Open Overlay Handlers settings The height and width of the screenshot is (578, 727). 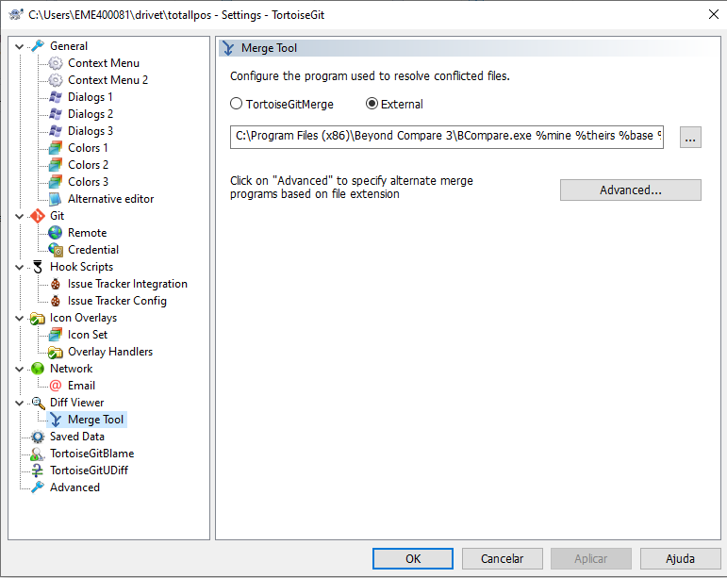click(x=110, y=352)
